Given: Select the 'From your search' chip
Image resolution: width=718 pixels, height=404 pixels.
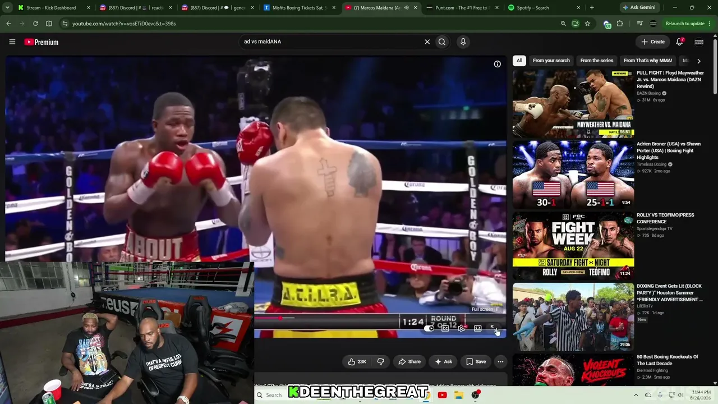Looking at the screenshot, I should 551,61.
